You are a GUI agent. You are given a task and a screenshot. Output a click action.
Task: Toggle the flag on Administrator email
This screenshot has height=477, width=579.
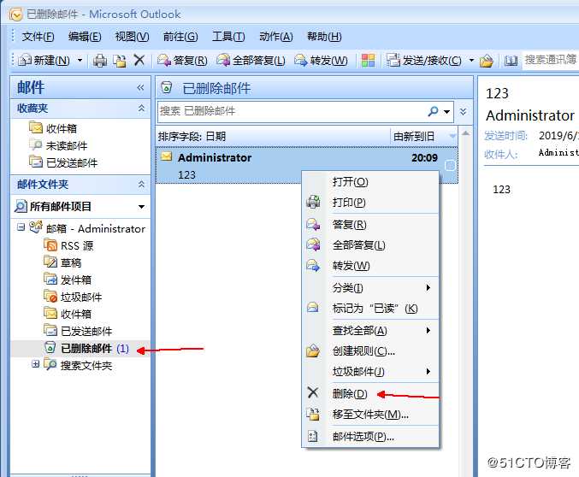coord(450,165)
